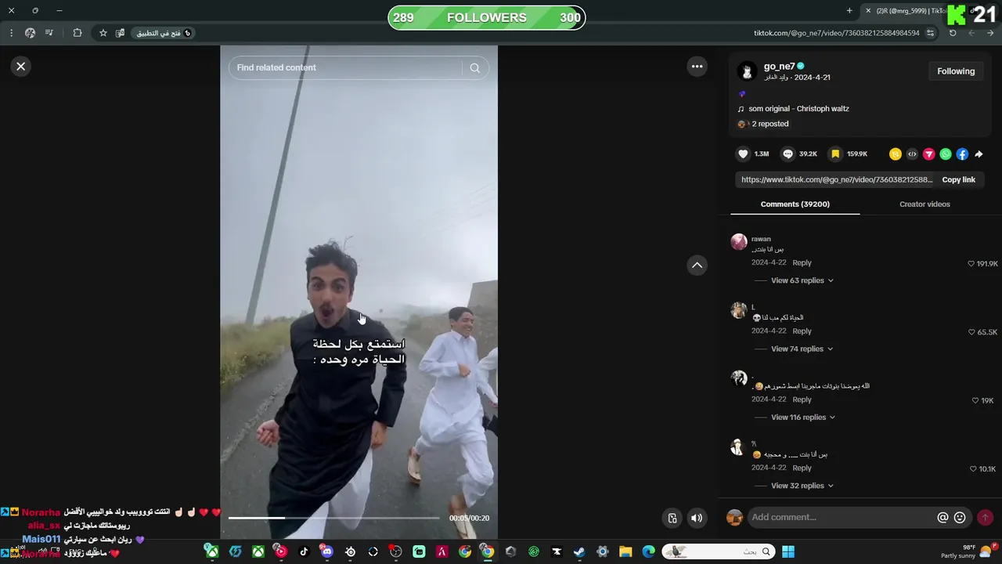Expand the 'View 116 replies' thread

[803, 418]
